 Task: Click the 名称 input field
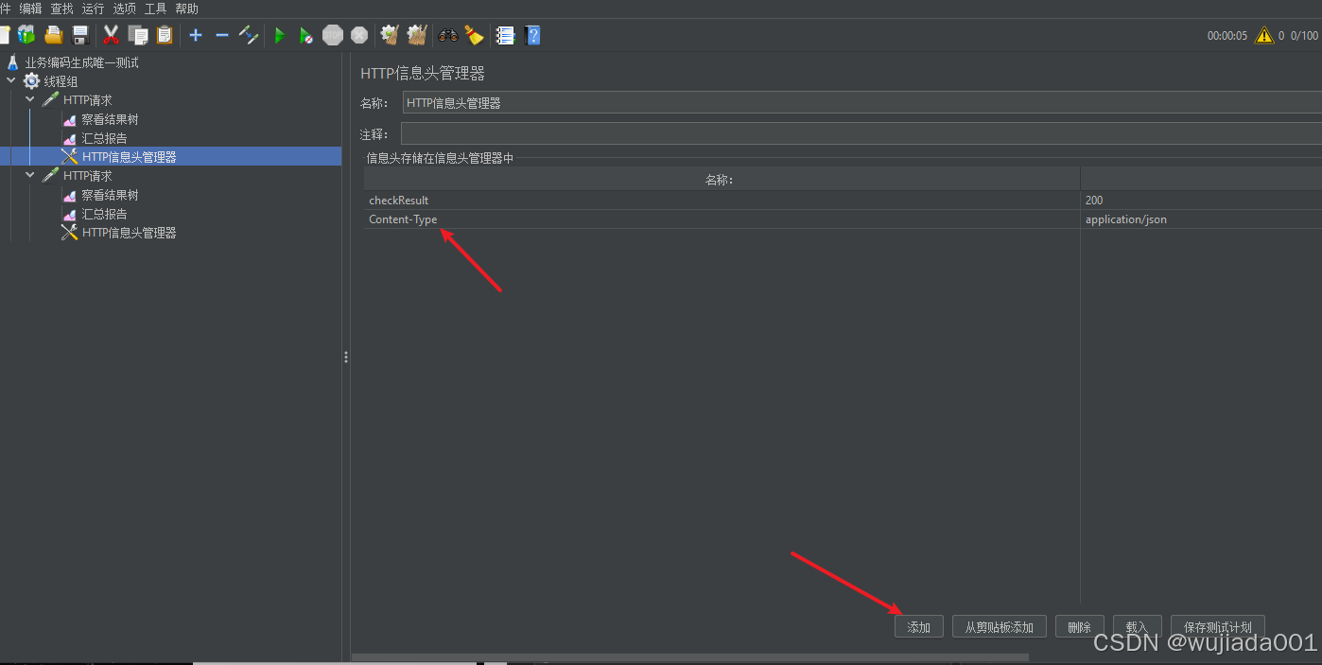861,103
